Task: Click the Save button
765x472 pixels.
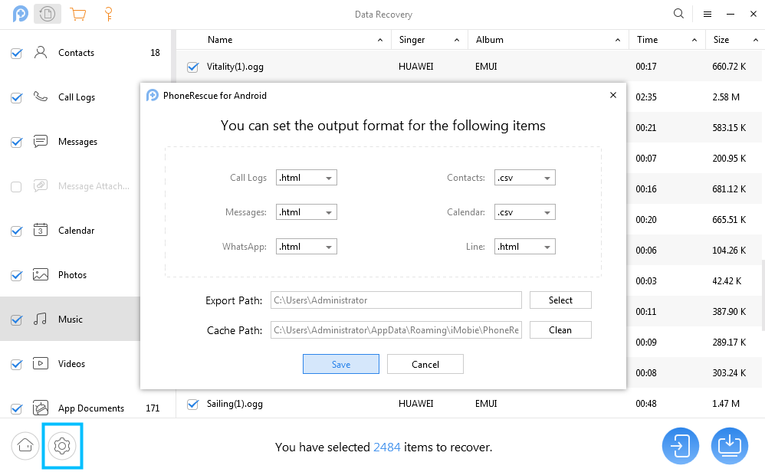Action: pyautogui.click(x=341, y=364)
